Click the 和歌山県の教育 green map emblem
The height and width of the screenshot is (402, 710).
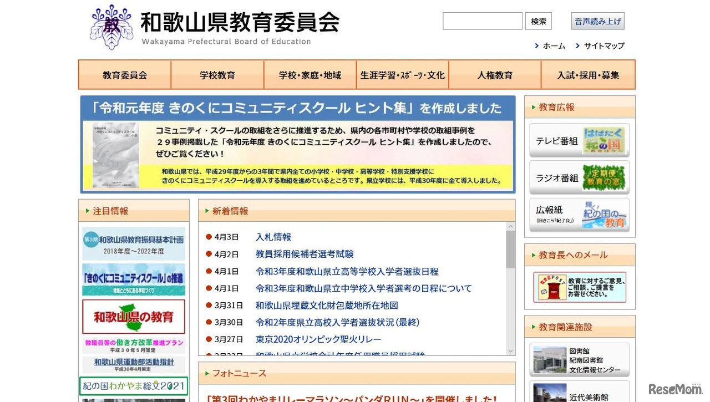(133, 316)
